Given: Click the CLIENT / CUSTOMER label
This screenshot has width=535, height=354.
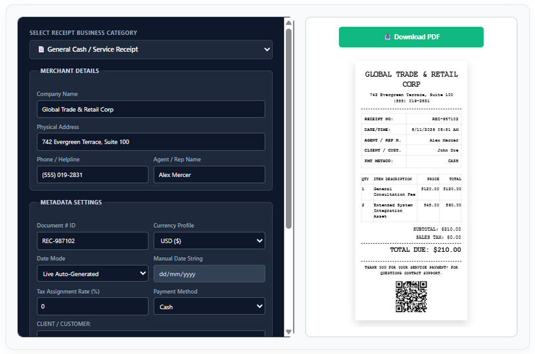Looking at the screenshot, I should click(x=64, y=324).
